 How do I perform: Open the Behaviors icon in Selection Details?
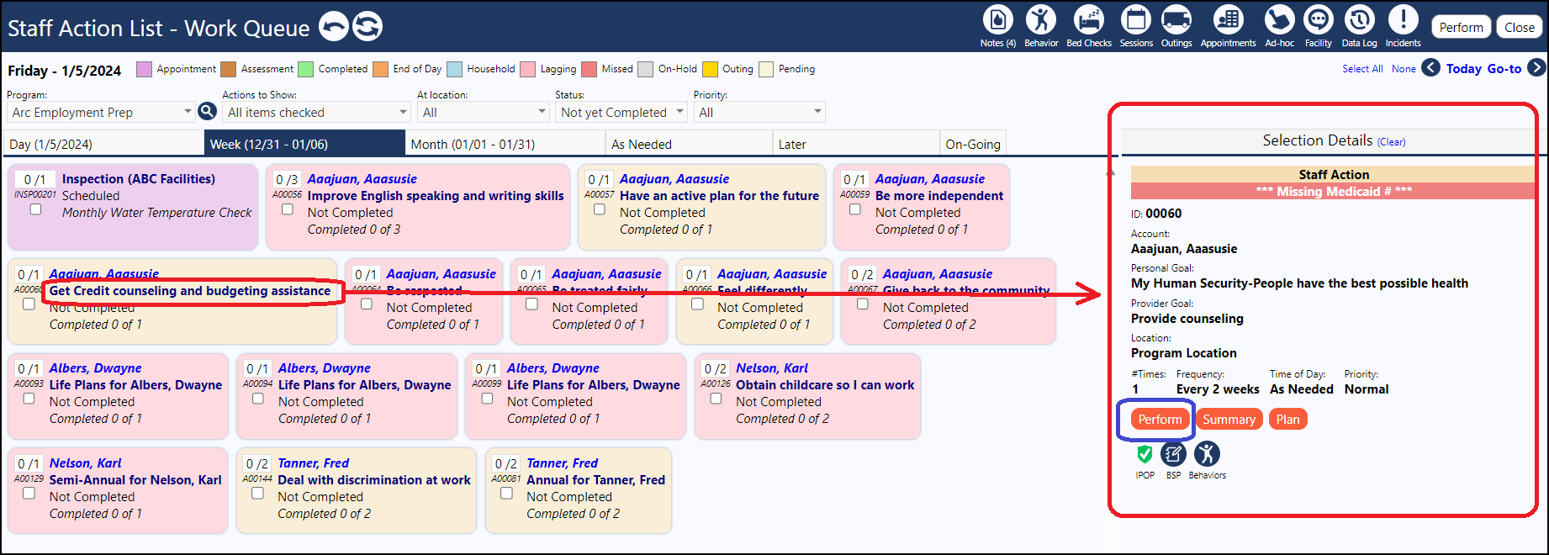1207,454
